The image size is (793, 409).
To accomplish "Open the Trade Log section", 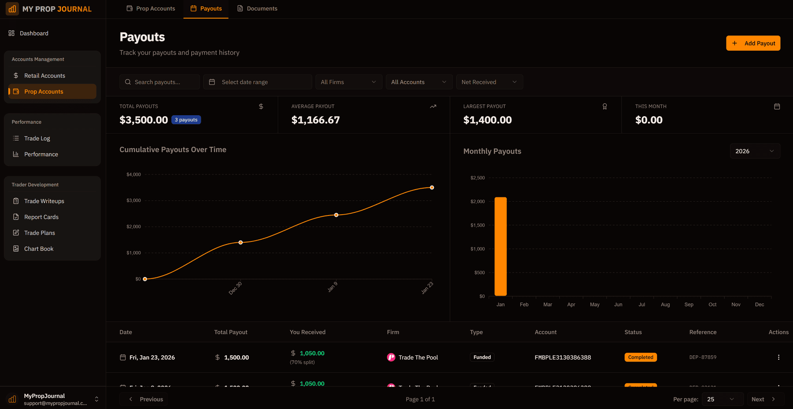I will (37, 138).
